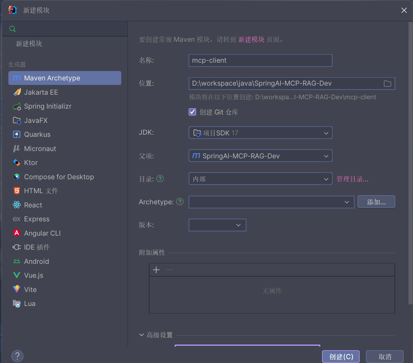Pick the Vite generator icon
Image resolution: width=413 pixels, height=363 pixels.
[x=17, y=289]
